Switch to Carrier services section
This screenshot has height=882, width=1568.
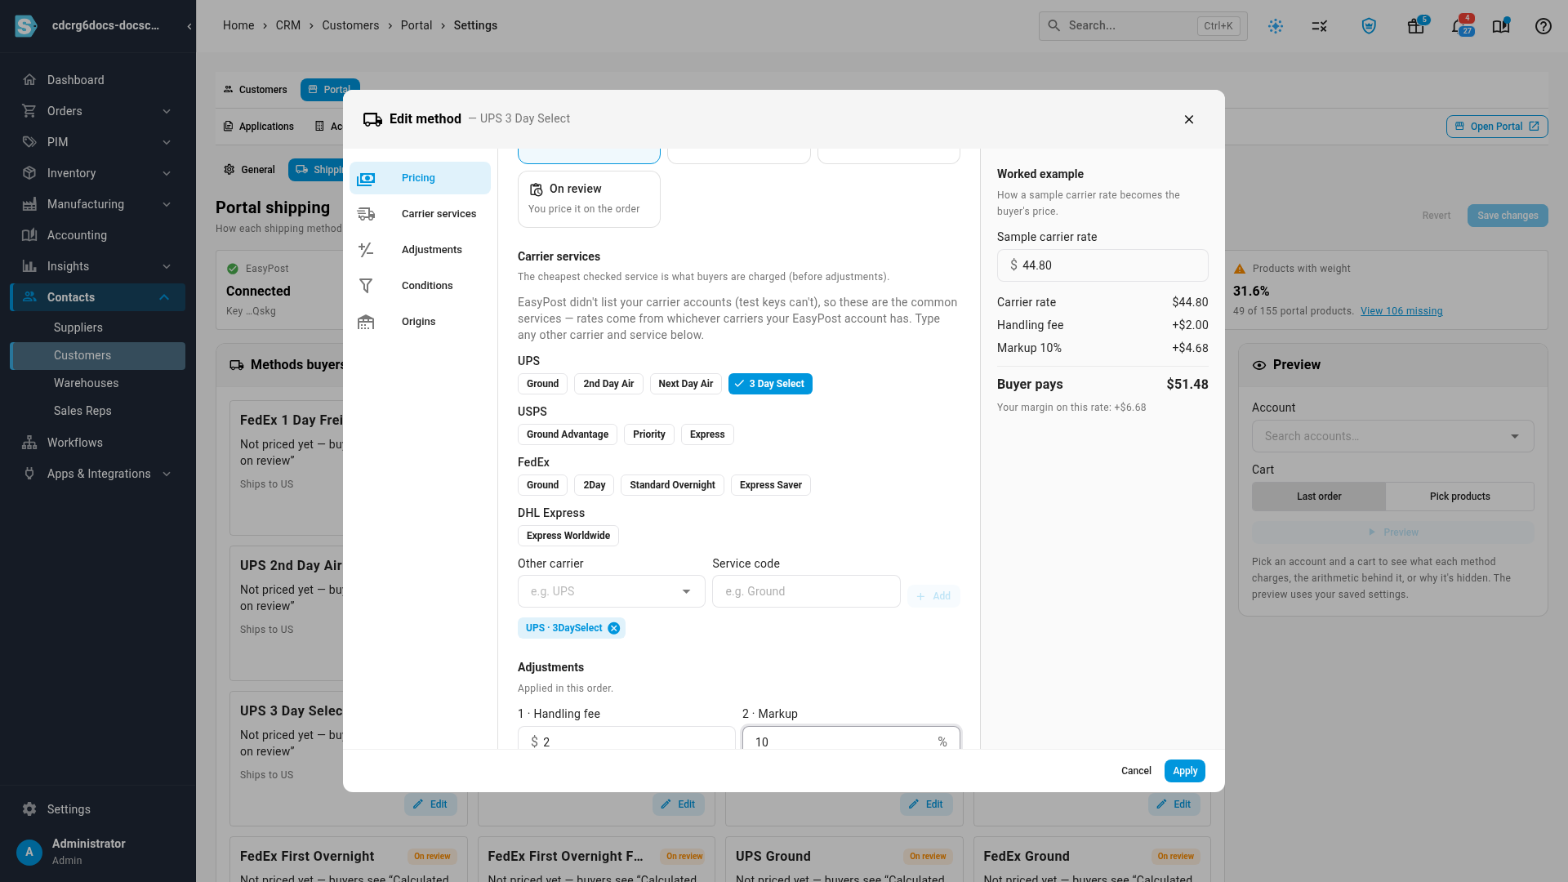pyautogui.click(x=420, y=214)
